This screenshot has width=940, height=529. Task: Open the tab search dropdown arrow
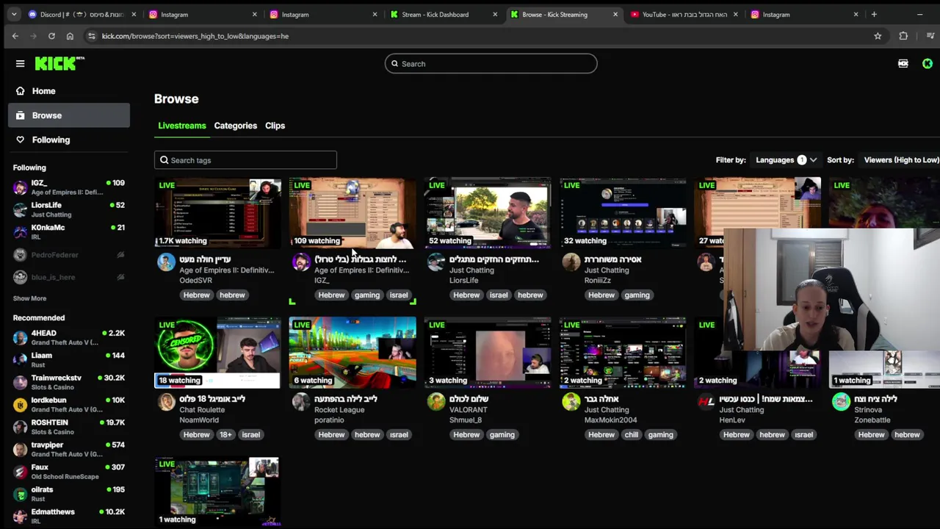click(13, 14)
